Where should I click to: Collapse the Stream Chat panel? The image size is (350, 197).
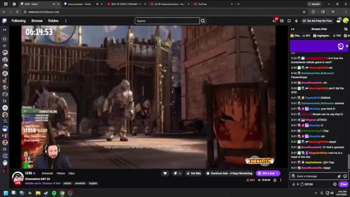(292, 29)
